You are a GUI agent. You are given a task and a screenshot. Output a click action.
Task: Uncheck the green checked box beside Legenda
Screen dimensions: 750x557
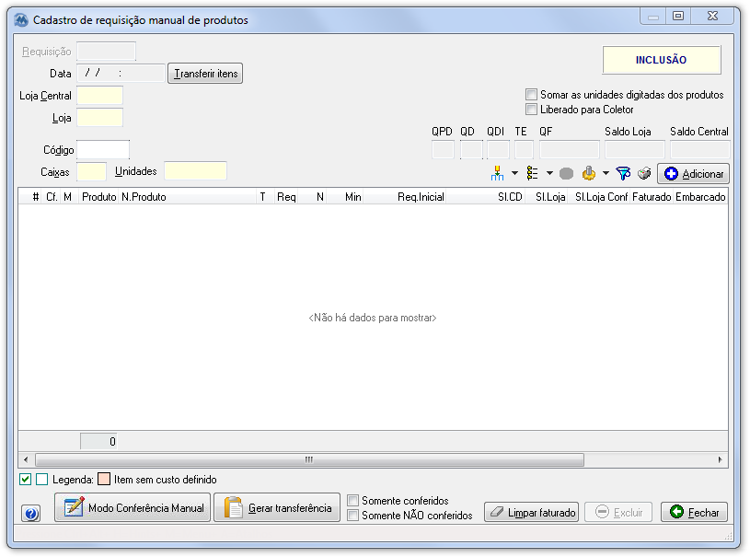click(26, 479)
